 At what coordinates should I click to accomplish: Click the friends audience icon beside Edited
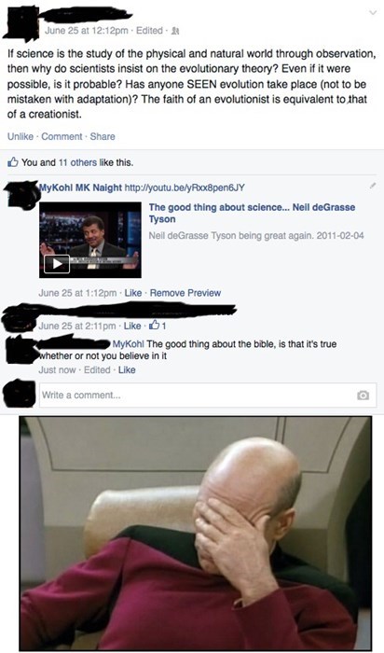[x=175, y=31]
